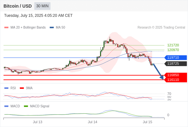Click the green MACD Signal legend swatch
Viewport: 188px width, 127px height.
click(x=26, y=106)
